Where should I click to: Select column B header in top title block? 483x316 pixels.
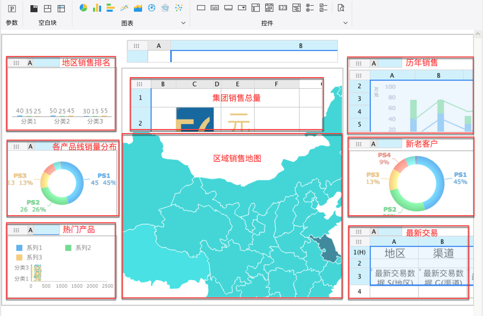click(254, 46)
